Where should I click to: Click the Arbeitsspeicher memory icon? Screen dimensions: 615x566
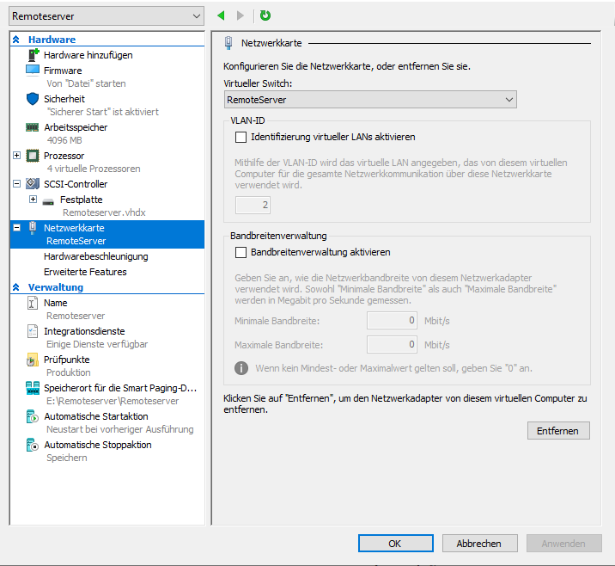tap(32, 127)
